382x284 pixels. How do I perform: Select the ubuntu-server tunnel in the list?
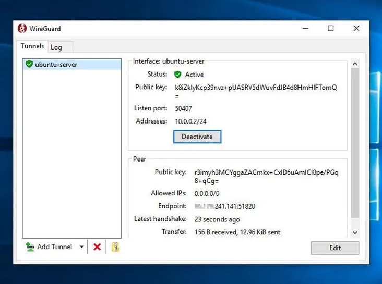pyautogui.click(x=72, y=65)
